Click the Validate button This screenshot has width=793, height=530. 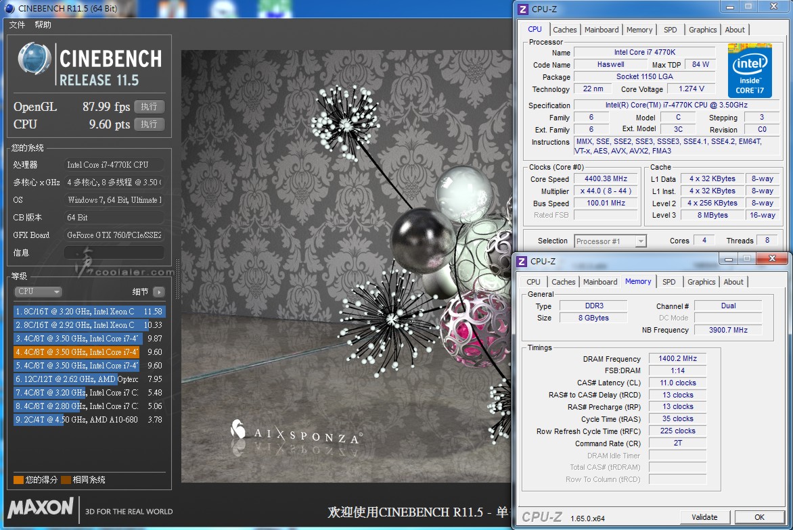(x=704, y=517)
